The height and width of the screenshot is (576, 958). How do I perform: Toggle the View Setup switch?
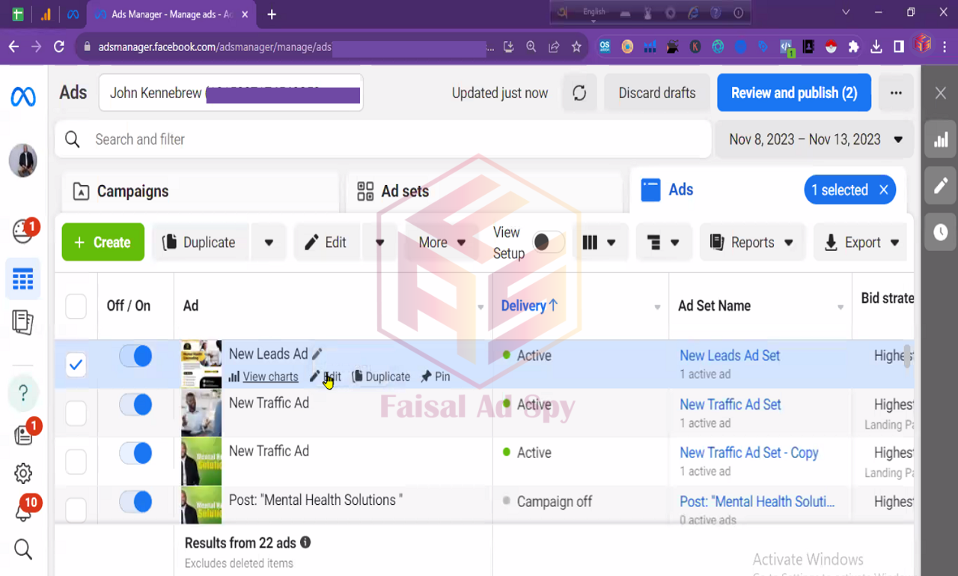[x=548, y=243]
